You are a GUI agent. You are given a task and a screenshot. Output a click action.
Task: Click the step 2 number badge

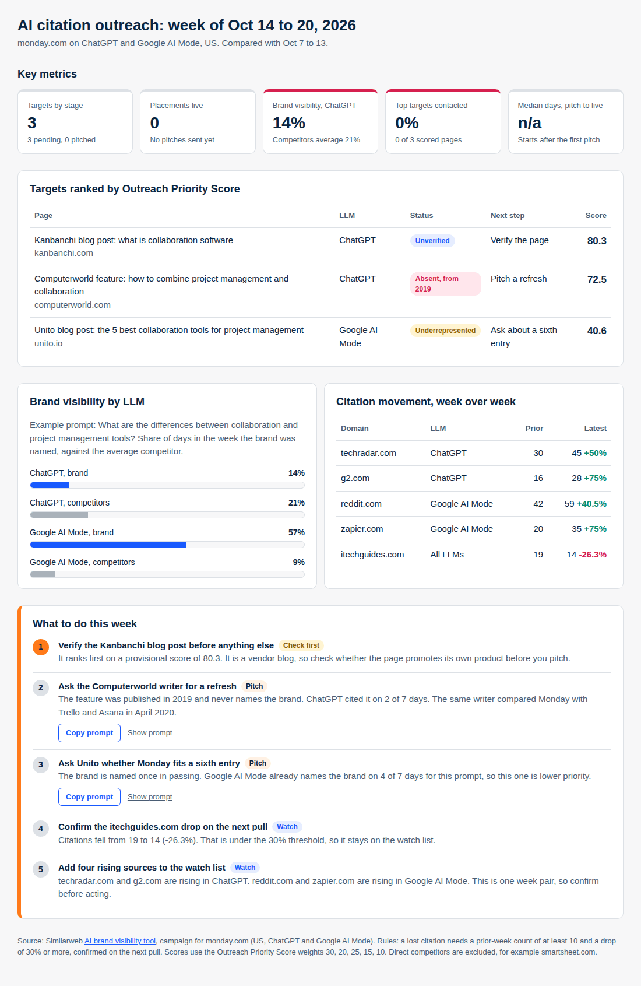click(x=41, y=687)
